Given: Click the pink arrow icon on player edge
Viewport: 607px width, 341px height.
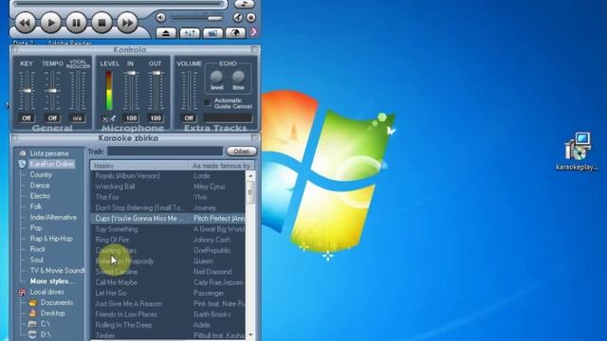Looking at the screenshot, I should click(x=254, y=31).
